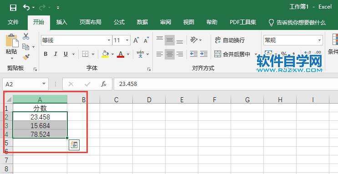Screen dimensions: 338x174
Task: Click the 告诉我你想要做什么 search box
Action: 297,22
